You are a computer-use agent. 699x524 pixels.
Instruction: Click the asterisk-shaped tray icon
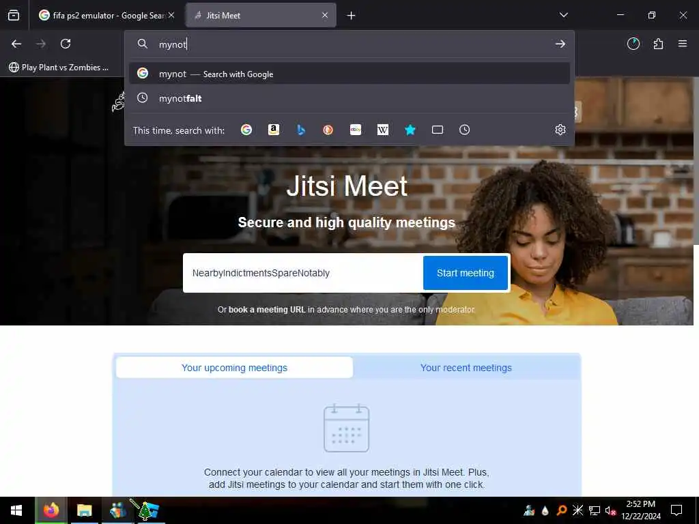click(x=577, y=510)
